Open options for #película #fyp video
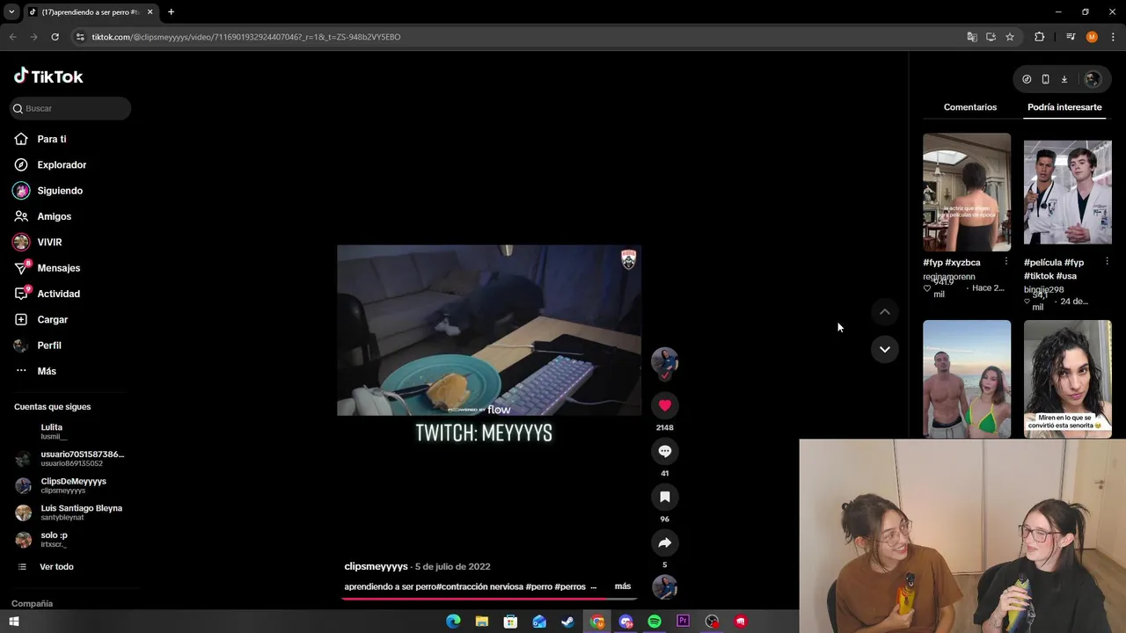This screenshot has width=1126, height=633. pyautogui.click(x=1107, y=262)
